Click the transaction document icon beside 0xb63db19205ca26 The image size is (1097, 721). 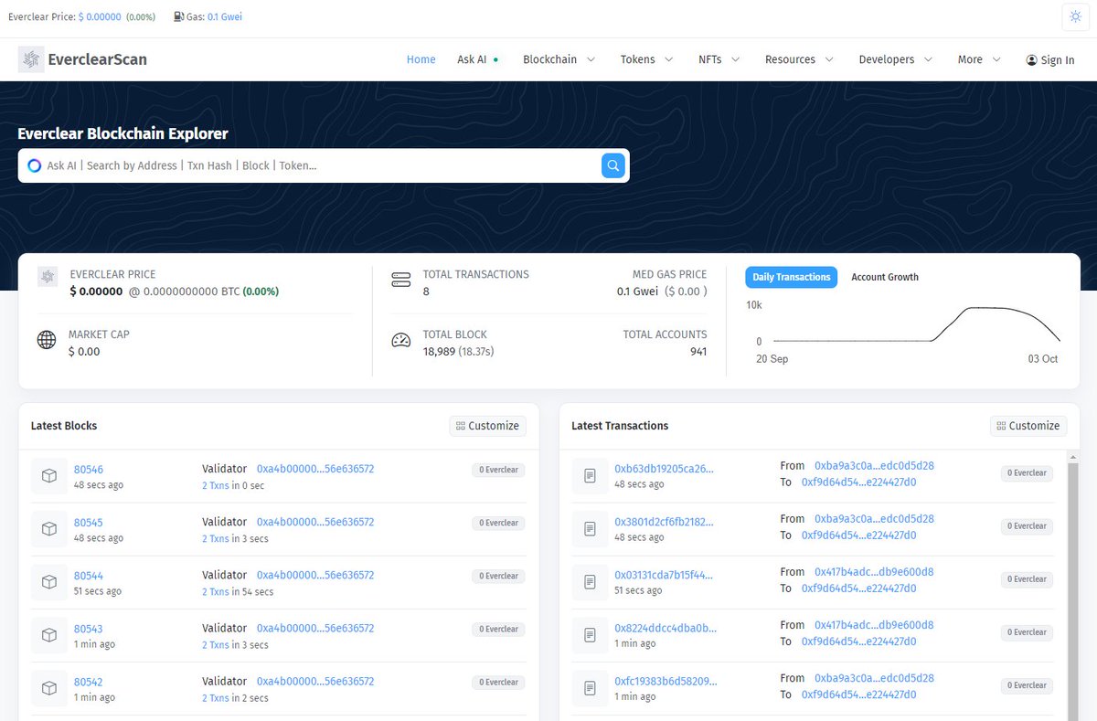click(590, 472)
